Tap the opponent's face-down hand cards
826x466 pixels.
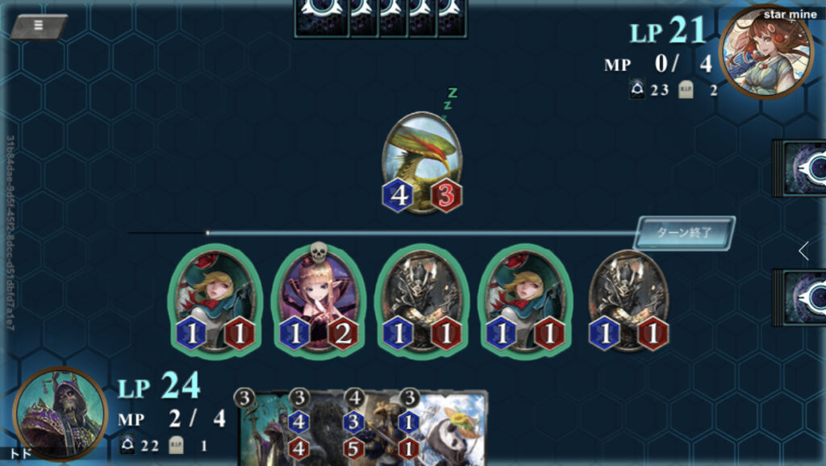tap(381, 19)
